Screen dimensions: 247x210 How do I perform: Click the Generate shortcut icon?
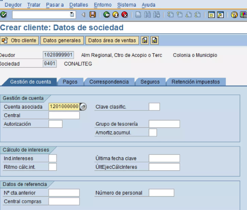pyautogui.click(x=220, y=15)
